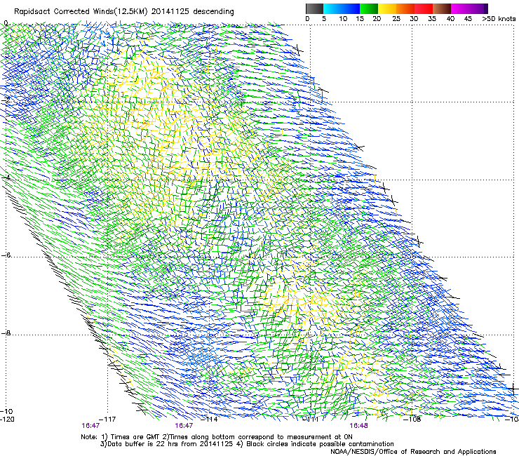The image size is (519, 456).
Task: Click the Rapidscat Corrected Winds title text
Action: pyautogui.click(x=124, y=12)
